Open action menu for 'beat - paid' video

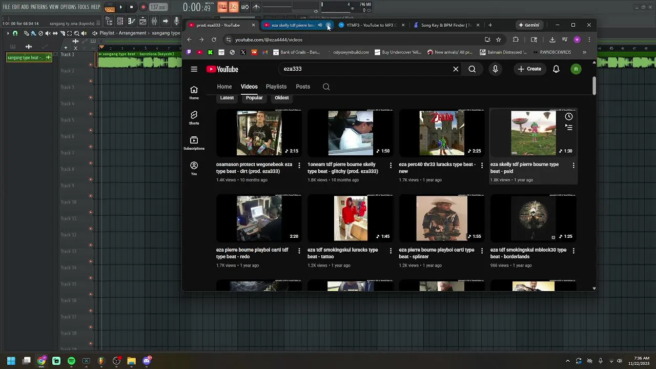pos(573,166)
